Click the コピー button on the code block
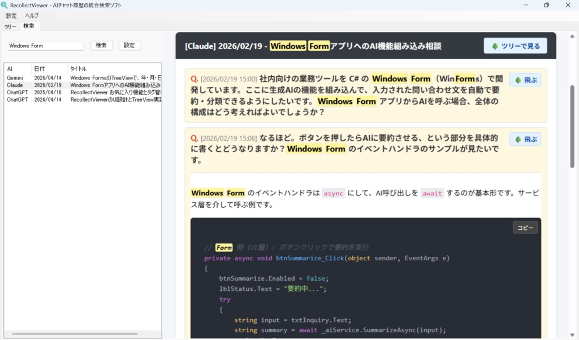 coord(525,228)
